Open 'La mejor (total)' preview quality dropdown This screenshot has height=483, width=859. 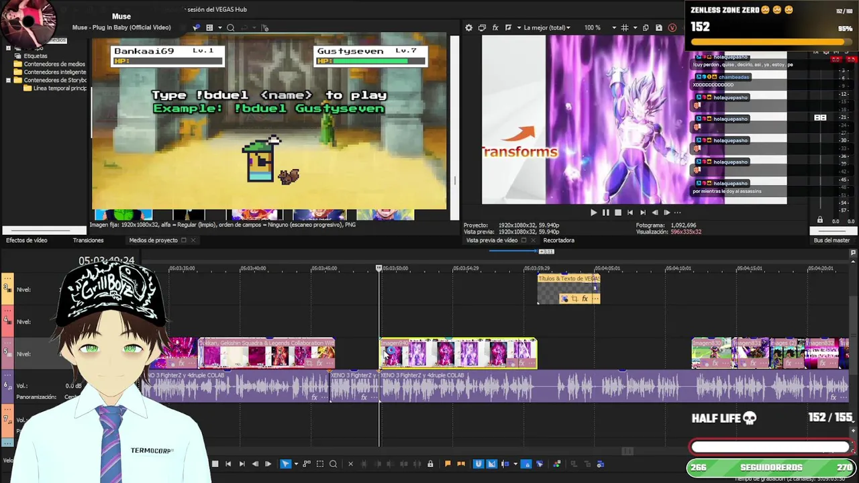tap(547, 28)
